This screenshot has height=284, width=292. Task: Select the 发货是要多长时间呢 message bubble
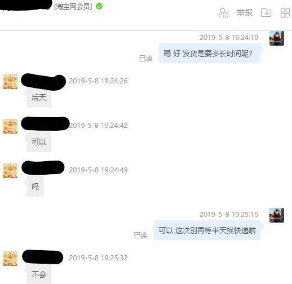tap(210, 54)
